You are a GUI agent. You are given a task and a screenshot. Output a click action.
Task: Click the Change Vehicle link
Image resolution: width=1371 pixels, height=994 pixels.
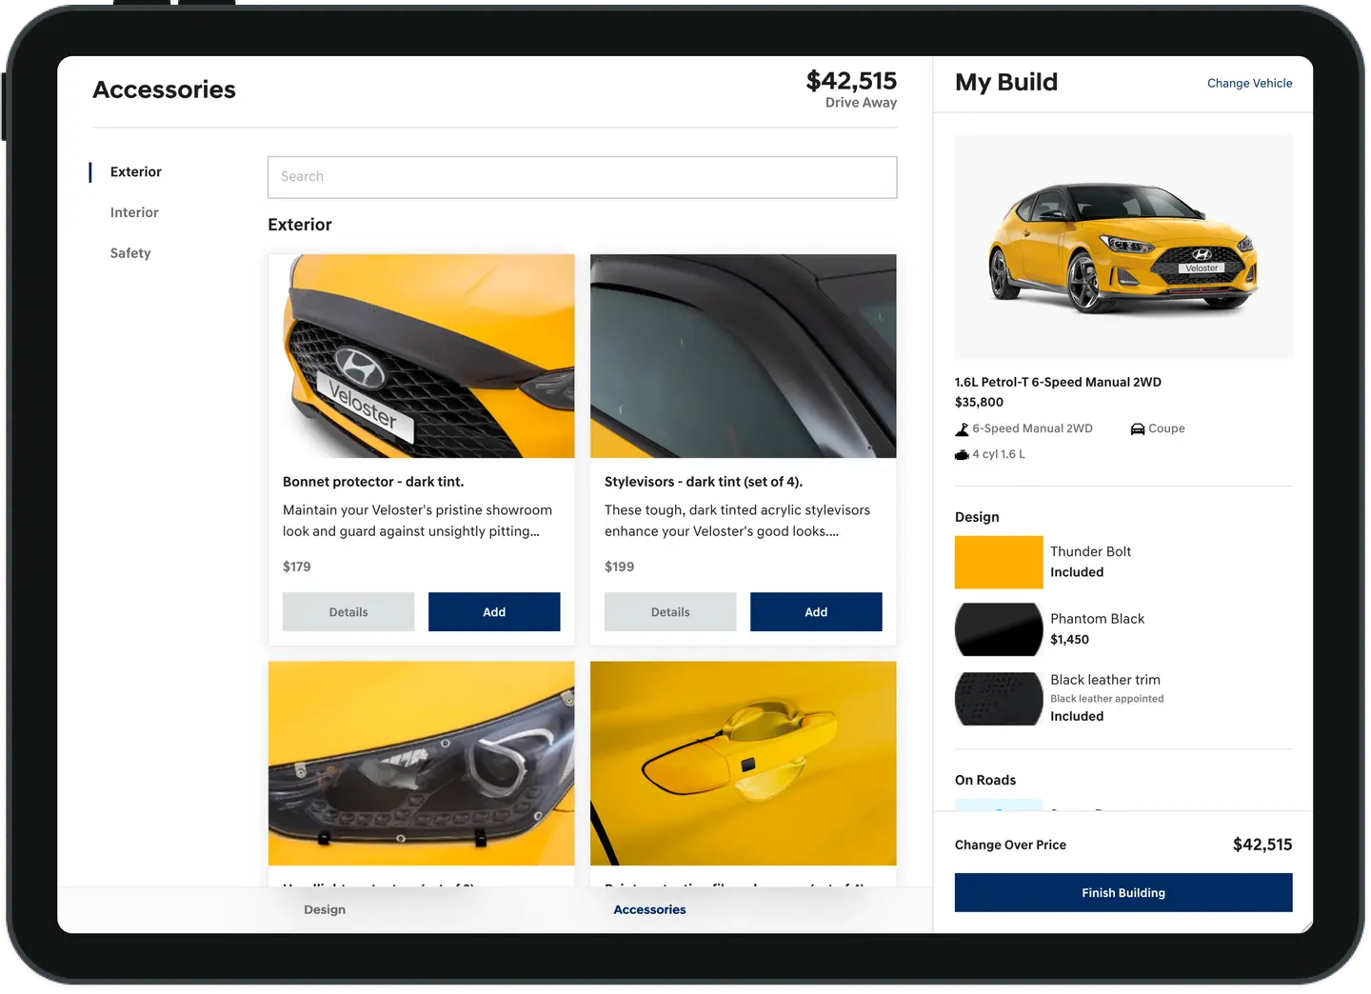(x=1249, y=84)
